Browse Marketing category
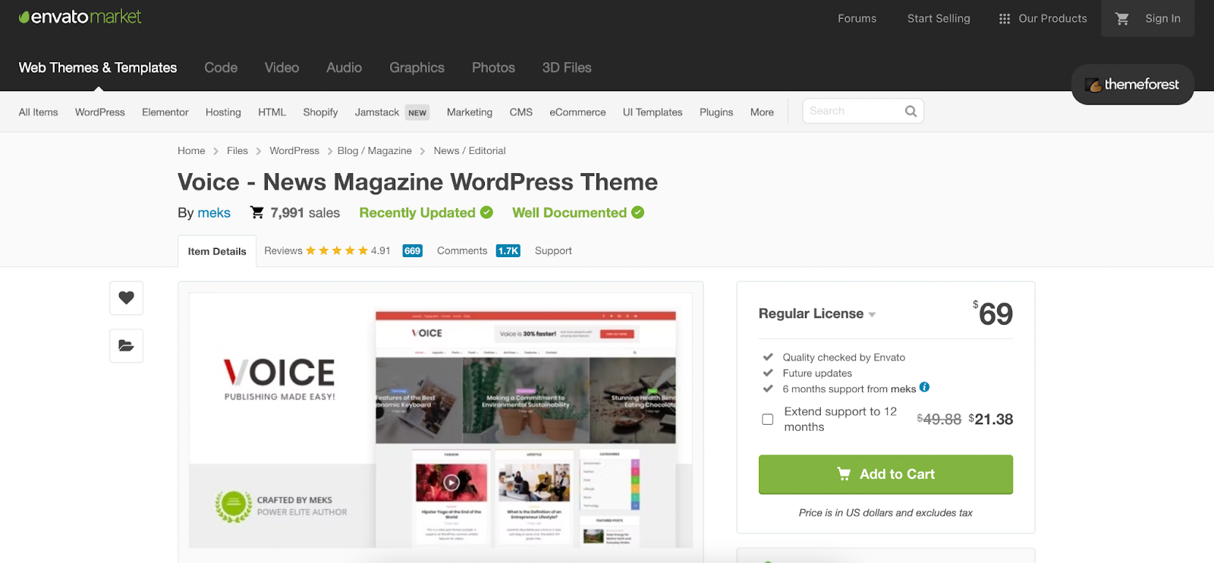The image size is (1214, 563). (470, 112)
